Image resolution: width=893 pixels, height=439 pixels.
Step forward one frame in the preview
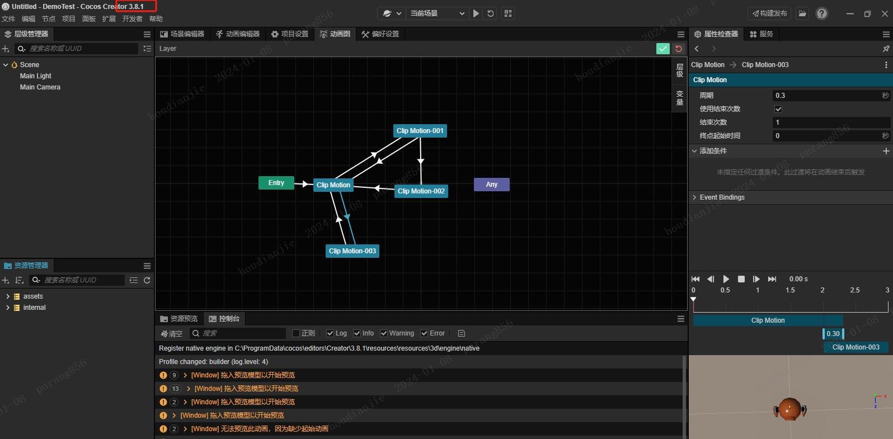click(x=756, y=279)
